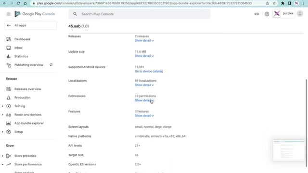Click the sync icon beside Publishing overview
The height and width of the screenshot is (173, 308).
click(51, 65)
